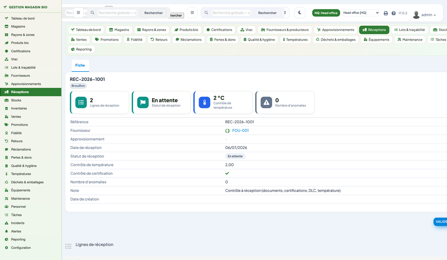This screenshot has width=447, height=260.
Task: Select Produits bio leaf icon in sidebar
Action: [x=6, y=43]
